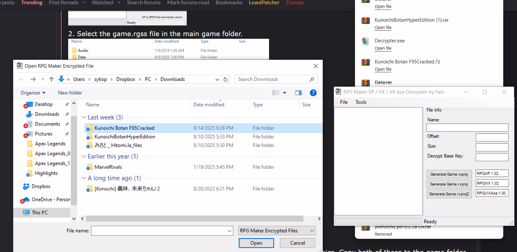Click the refresh button in address bar

coord(226,79)
